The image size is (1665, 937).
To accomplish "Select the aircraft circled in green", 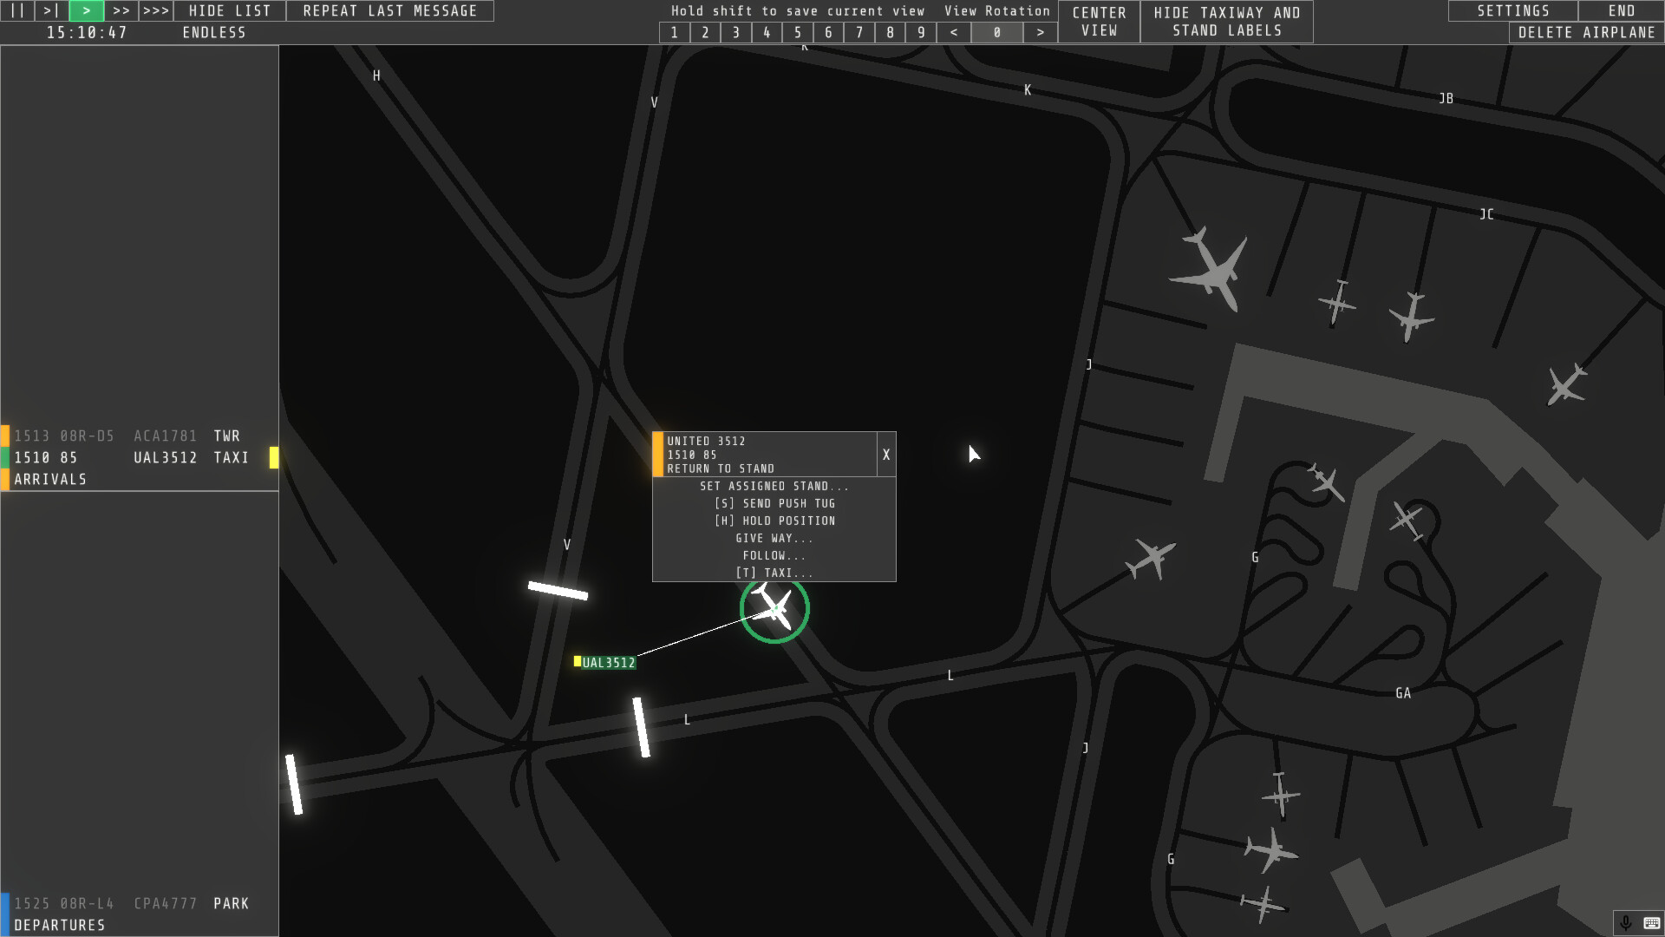I will (774, 610).
